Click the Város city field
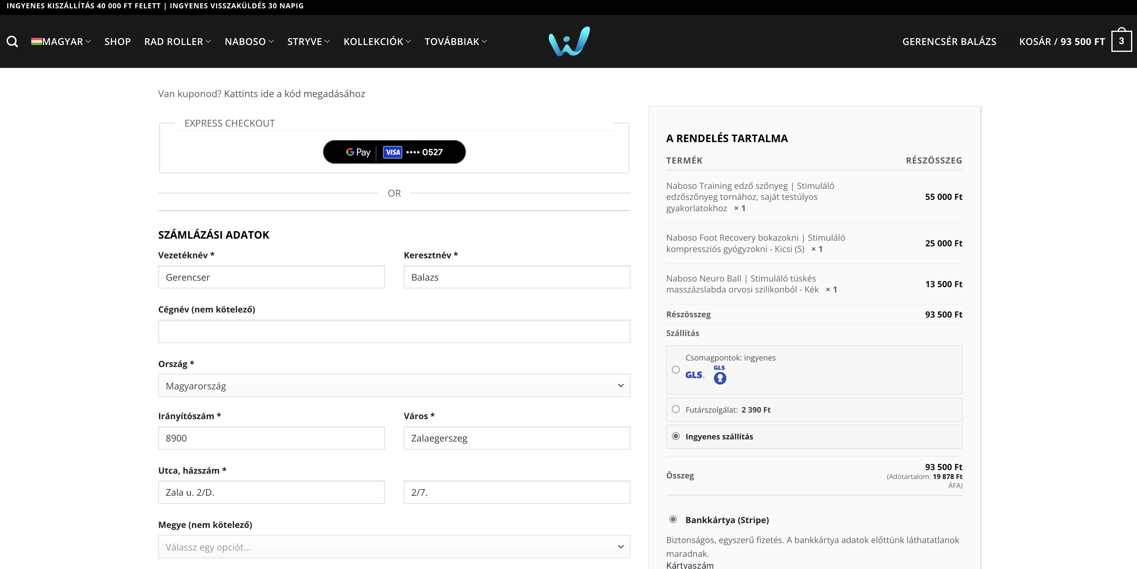1137x569 pixels. pos(517,438)
